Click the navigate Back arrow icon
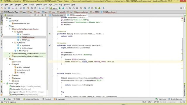Screen dimensions: 187x105 [x=40, y=8]
